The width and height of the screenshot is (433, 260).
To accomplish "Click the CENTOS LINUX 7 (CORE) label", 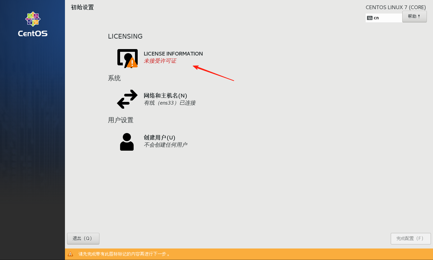I will (x=396, y=7).
